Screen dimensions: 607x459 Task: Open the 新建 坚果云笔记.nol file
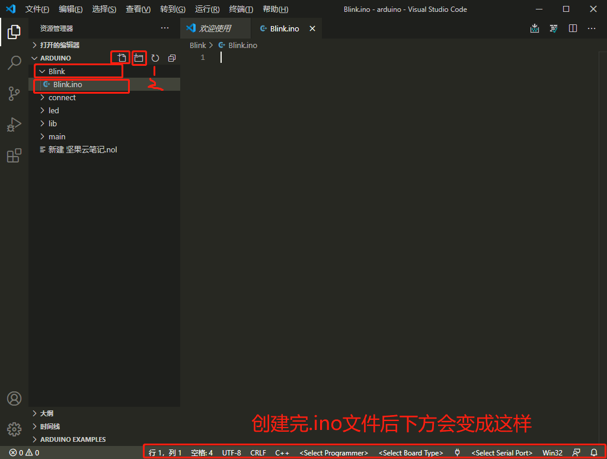[x=104, y=149]
